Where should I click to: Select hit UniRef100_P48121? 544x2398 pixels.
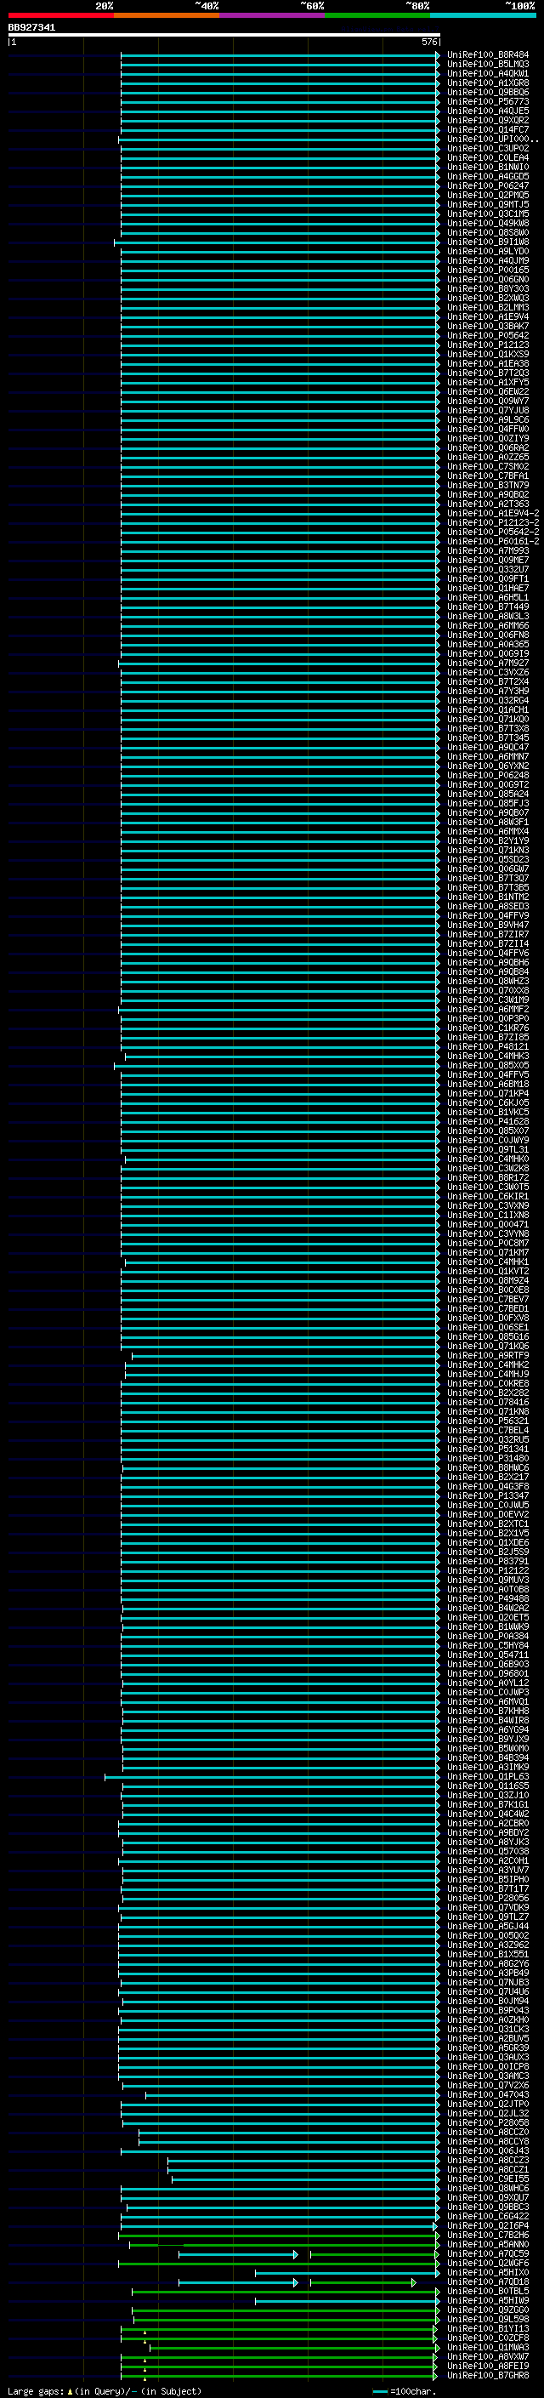[488, 1046]
